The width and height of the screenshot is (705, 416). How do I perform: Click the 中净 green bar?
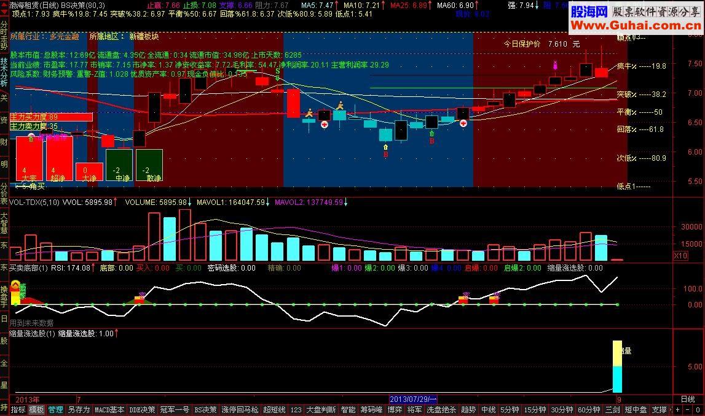point(119,165)
